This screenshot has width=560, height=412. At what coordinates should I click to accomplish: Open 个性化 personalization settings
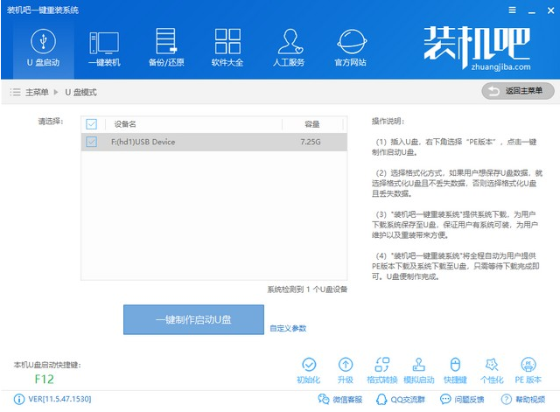click(x=492, y=365)
